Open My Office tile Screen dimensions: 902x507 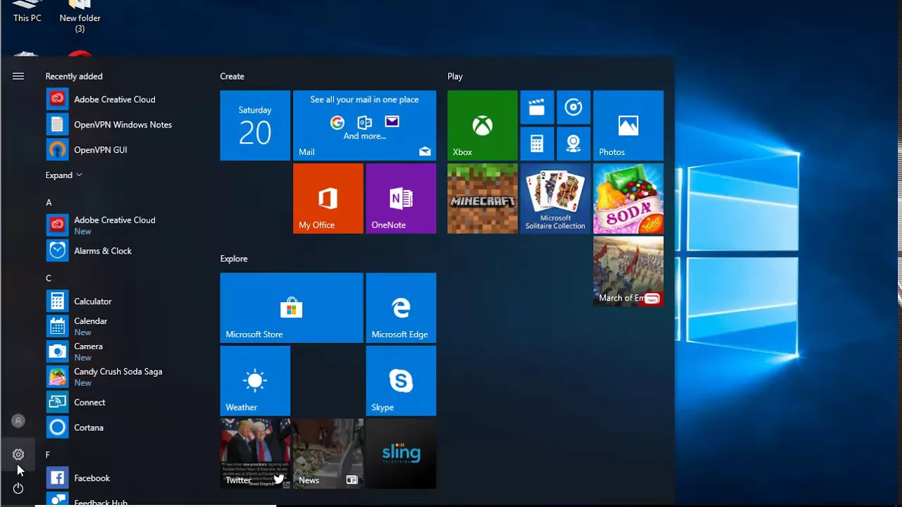tap(328, 199)
